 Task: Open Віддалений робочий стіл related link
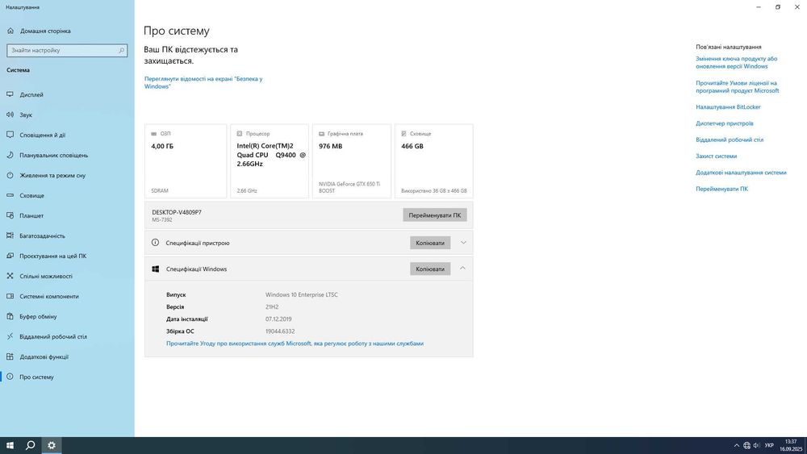(730, 140)
